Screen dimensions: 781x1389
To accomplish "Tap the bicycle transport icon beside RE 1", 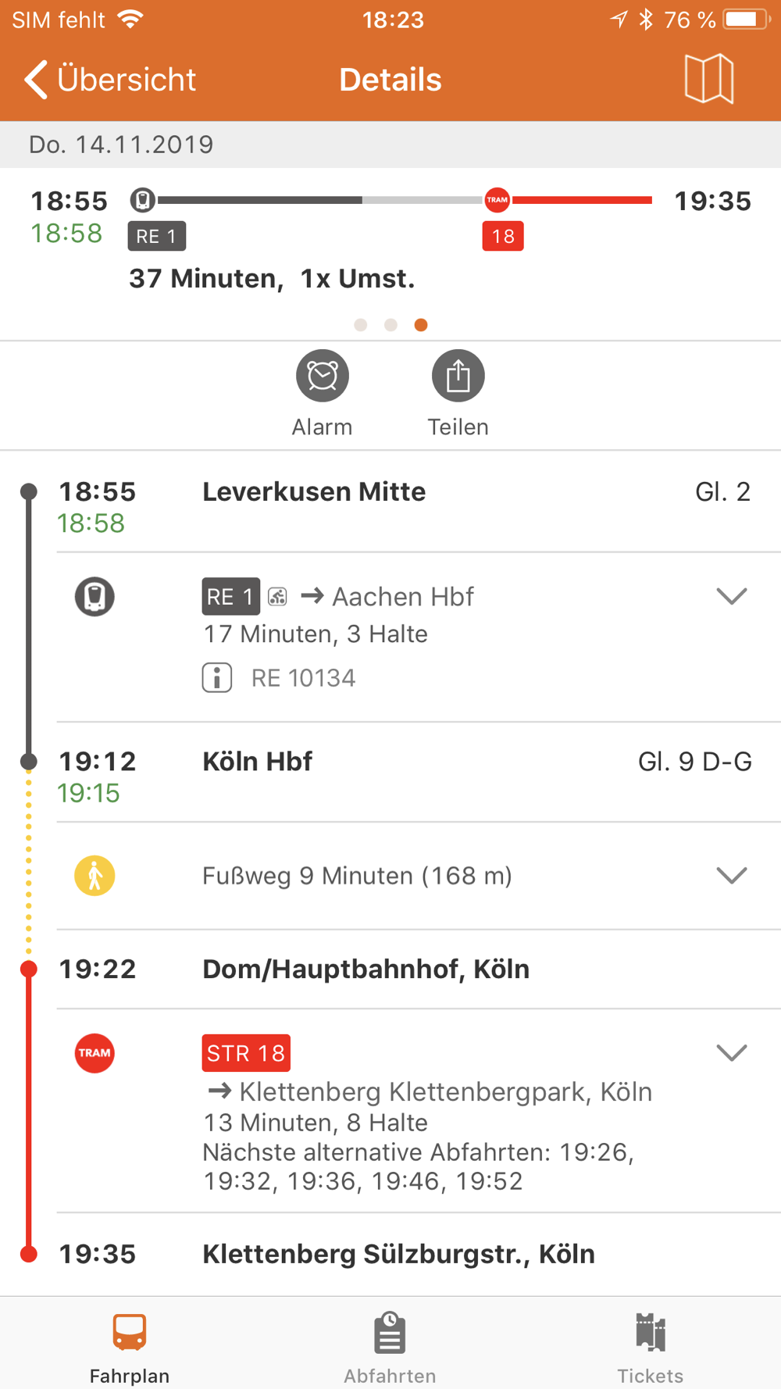I will pos(277,597).
